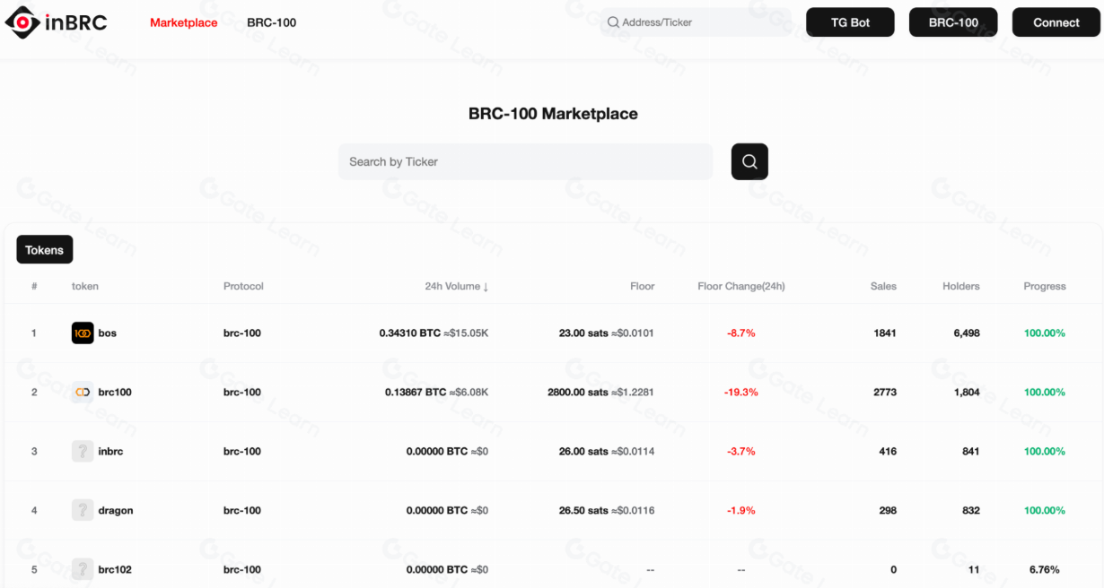Click the magnifier icon in Address/Ticker field
Viewport: 1104px width, 588px height.
(614, 22)
